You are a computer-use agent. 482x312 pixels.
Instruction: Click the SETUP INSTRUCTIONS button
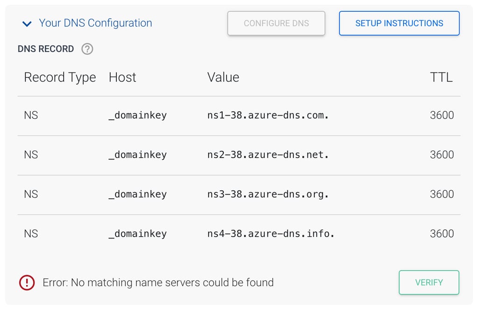point(399,23)
